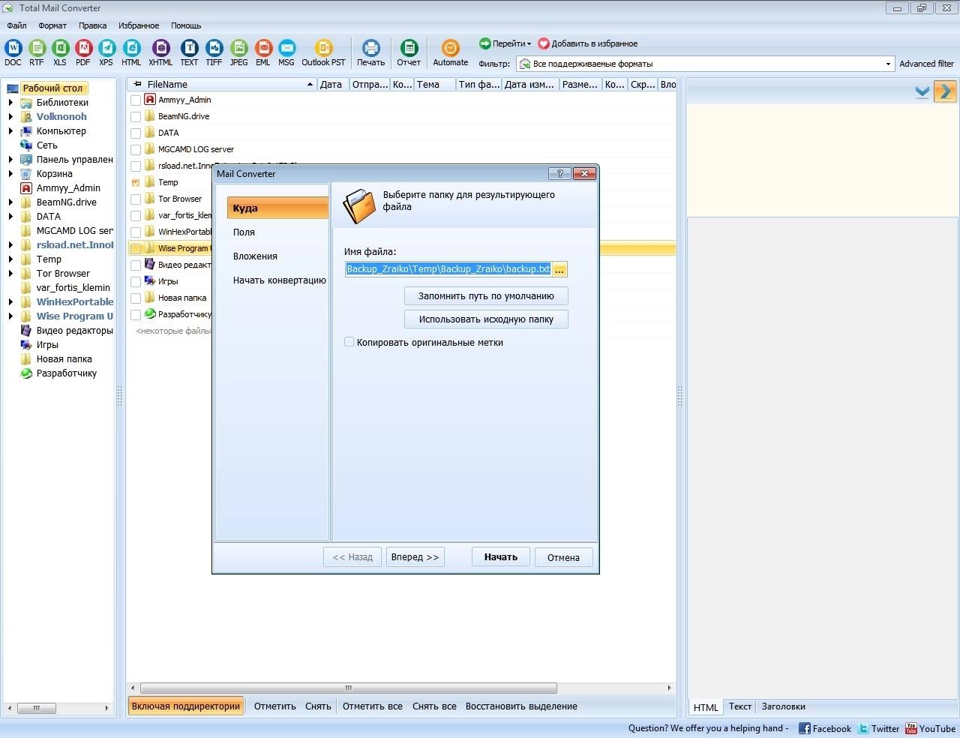Open the Перейти dropdown menu
The image size is (960, 738).
click(505, 43)
